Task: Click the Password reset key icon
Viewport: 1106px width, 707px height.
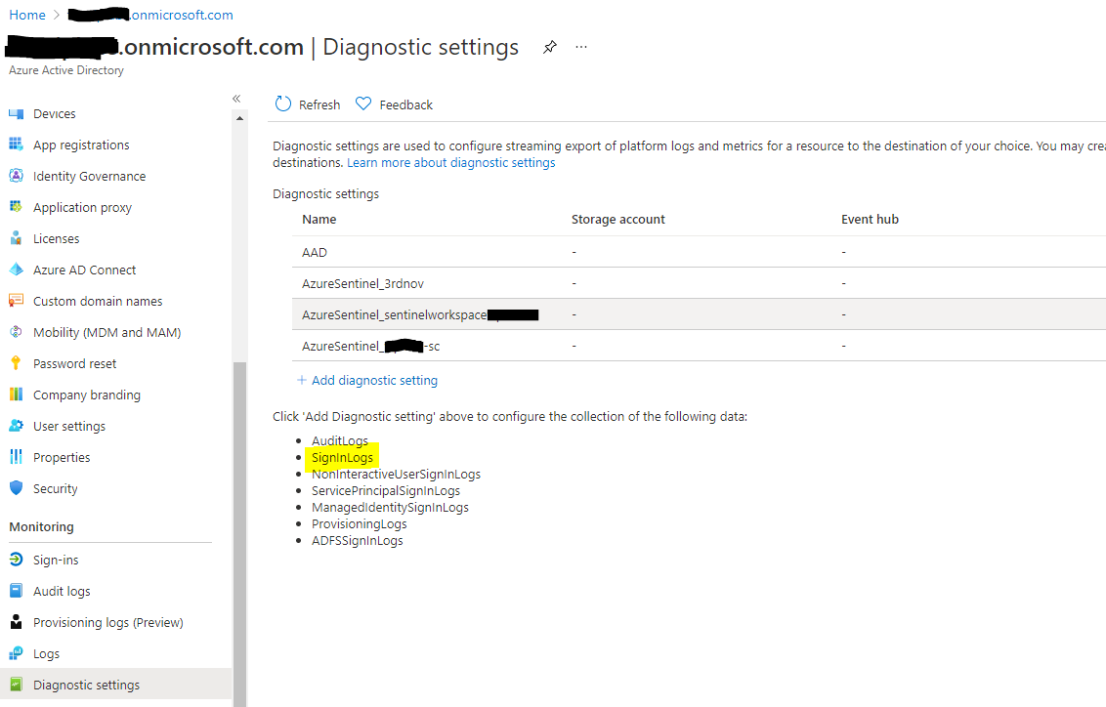Action: 16,363
